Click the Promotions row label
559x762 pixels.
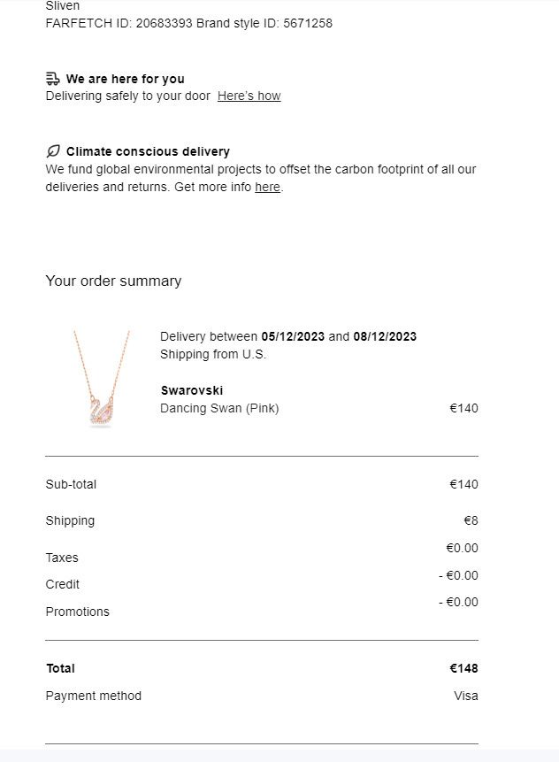tap(78, 612)
